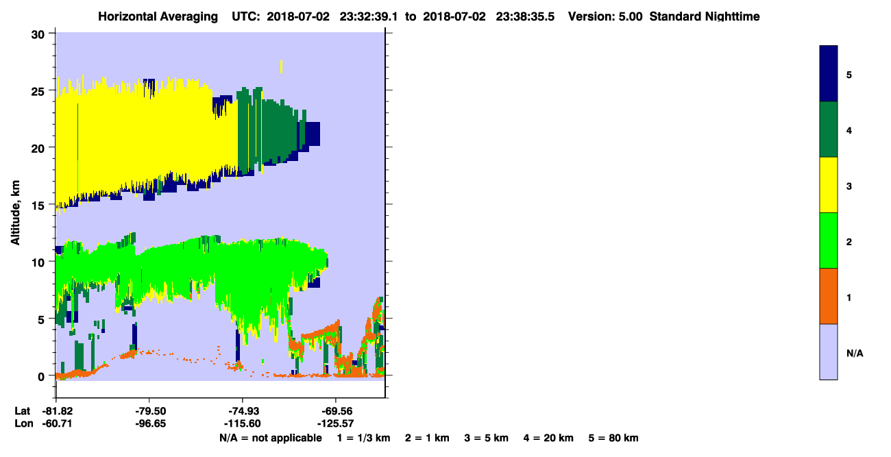
Task: Click the colorbar label '5'
Action: coord(849,74)
